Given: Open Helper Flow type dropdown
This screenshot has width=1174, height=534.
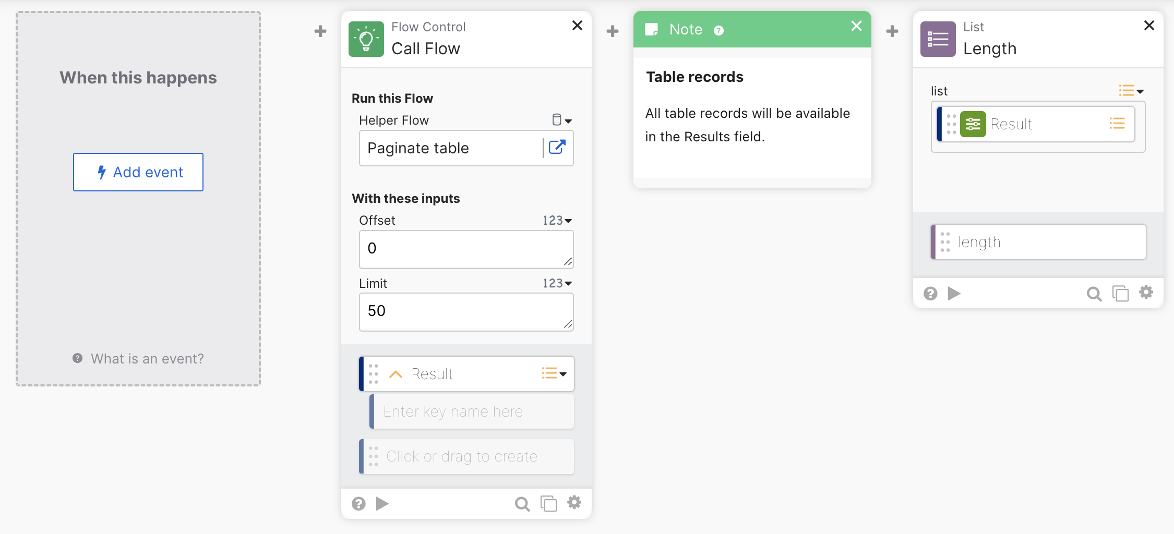Looking at the screenshot, I should [561, 120].
